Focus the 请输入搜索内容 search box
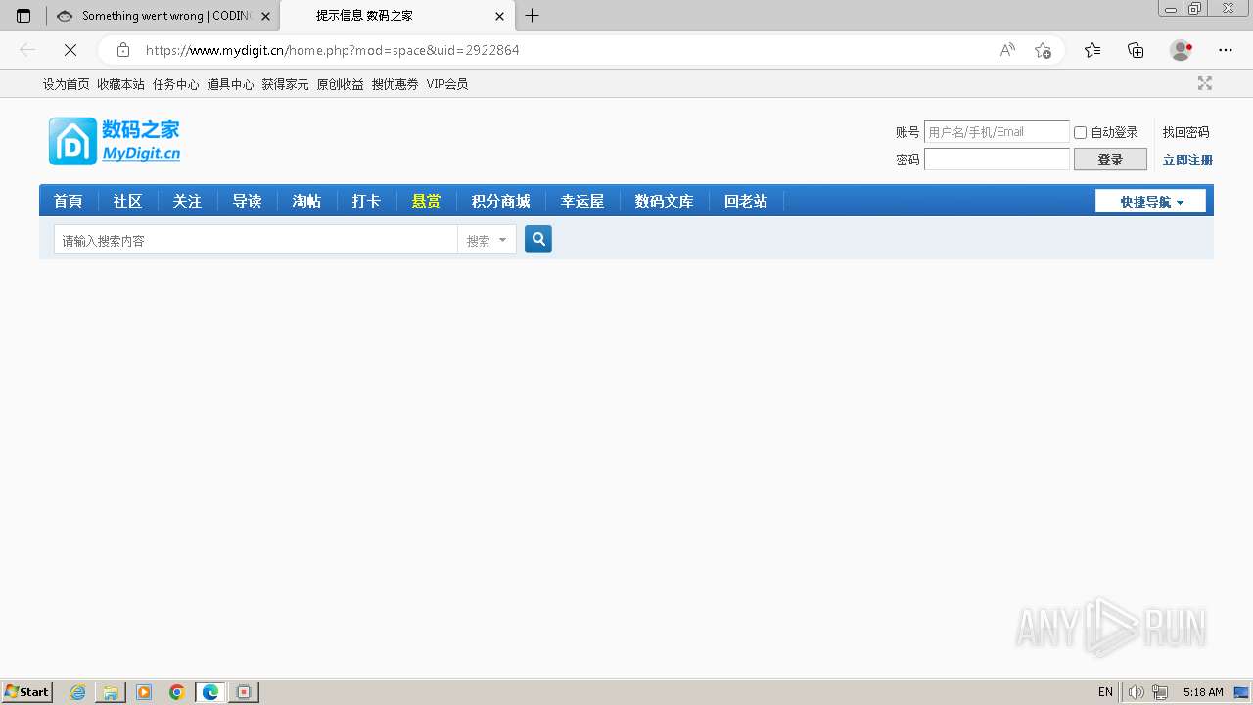 (255, 240)
